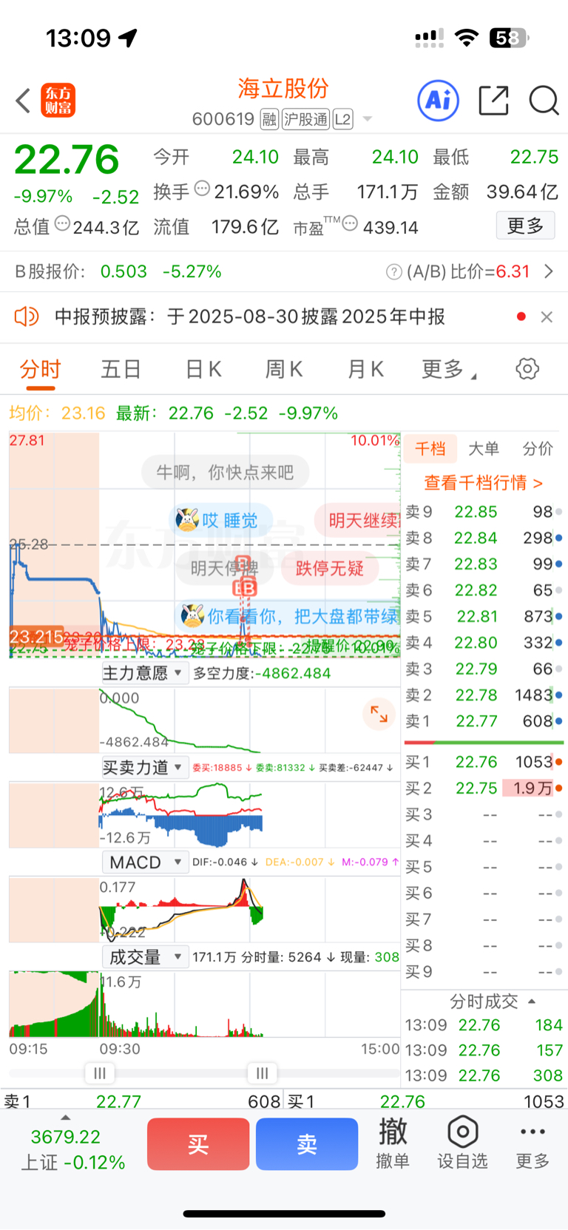Open B股报价 detail chevron
The image size is (568, 1230).
548,271
